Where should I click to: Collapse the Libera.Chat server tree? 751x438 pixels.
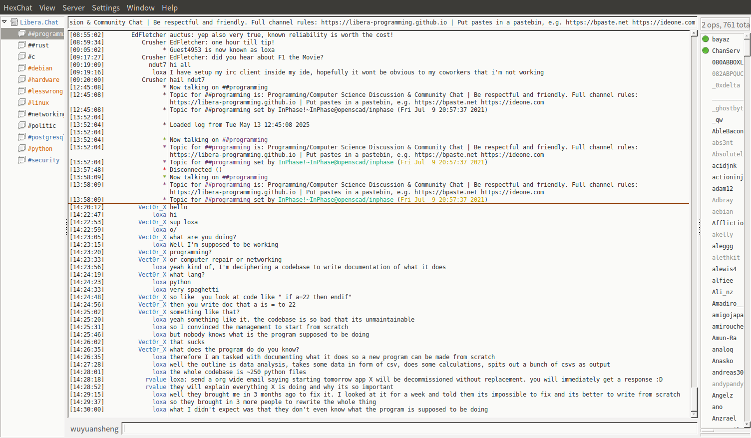point(4,22)
